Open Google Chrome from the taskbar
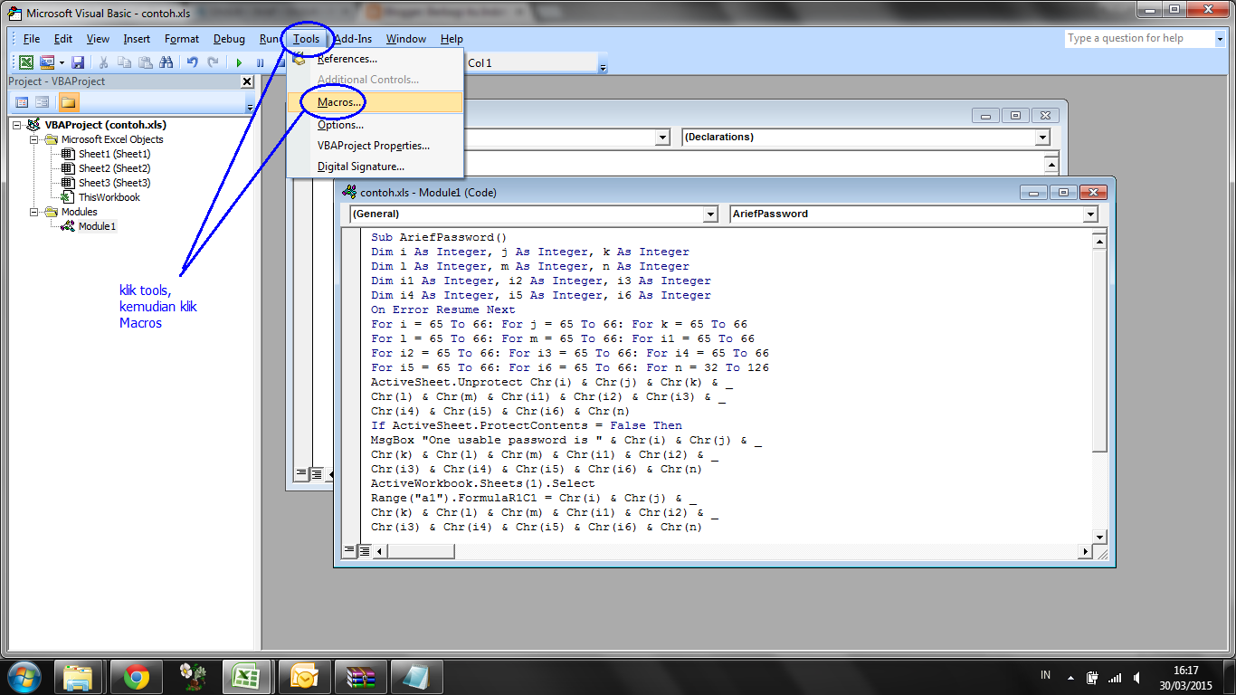The height and width of the screenshot is (695, 1236). pyautogui.click(x=137, y=677)
